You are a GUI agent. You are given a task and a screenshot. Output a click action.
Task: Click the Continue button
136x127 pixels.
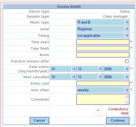pos(118,121)
